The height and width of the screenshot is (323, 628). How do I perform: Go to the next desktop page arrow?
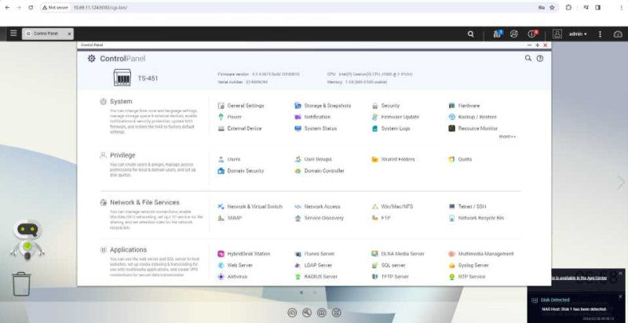click(x=620, y=183)
